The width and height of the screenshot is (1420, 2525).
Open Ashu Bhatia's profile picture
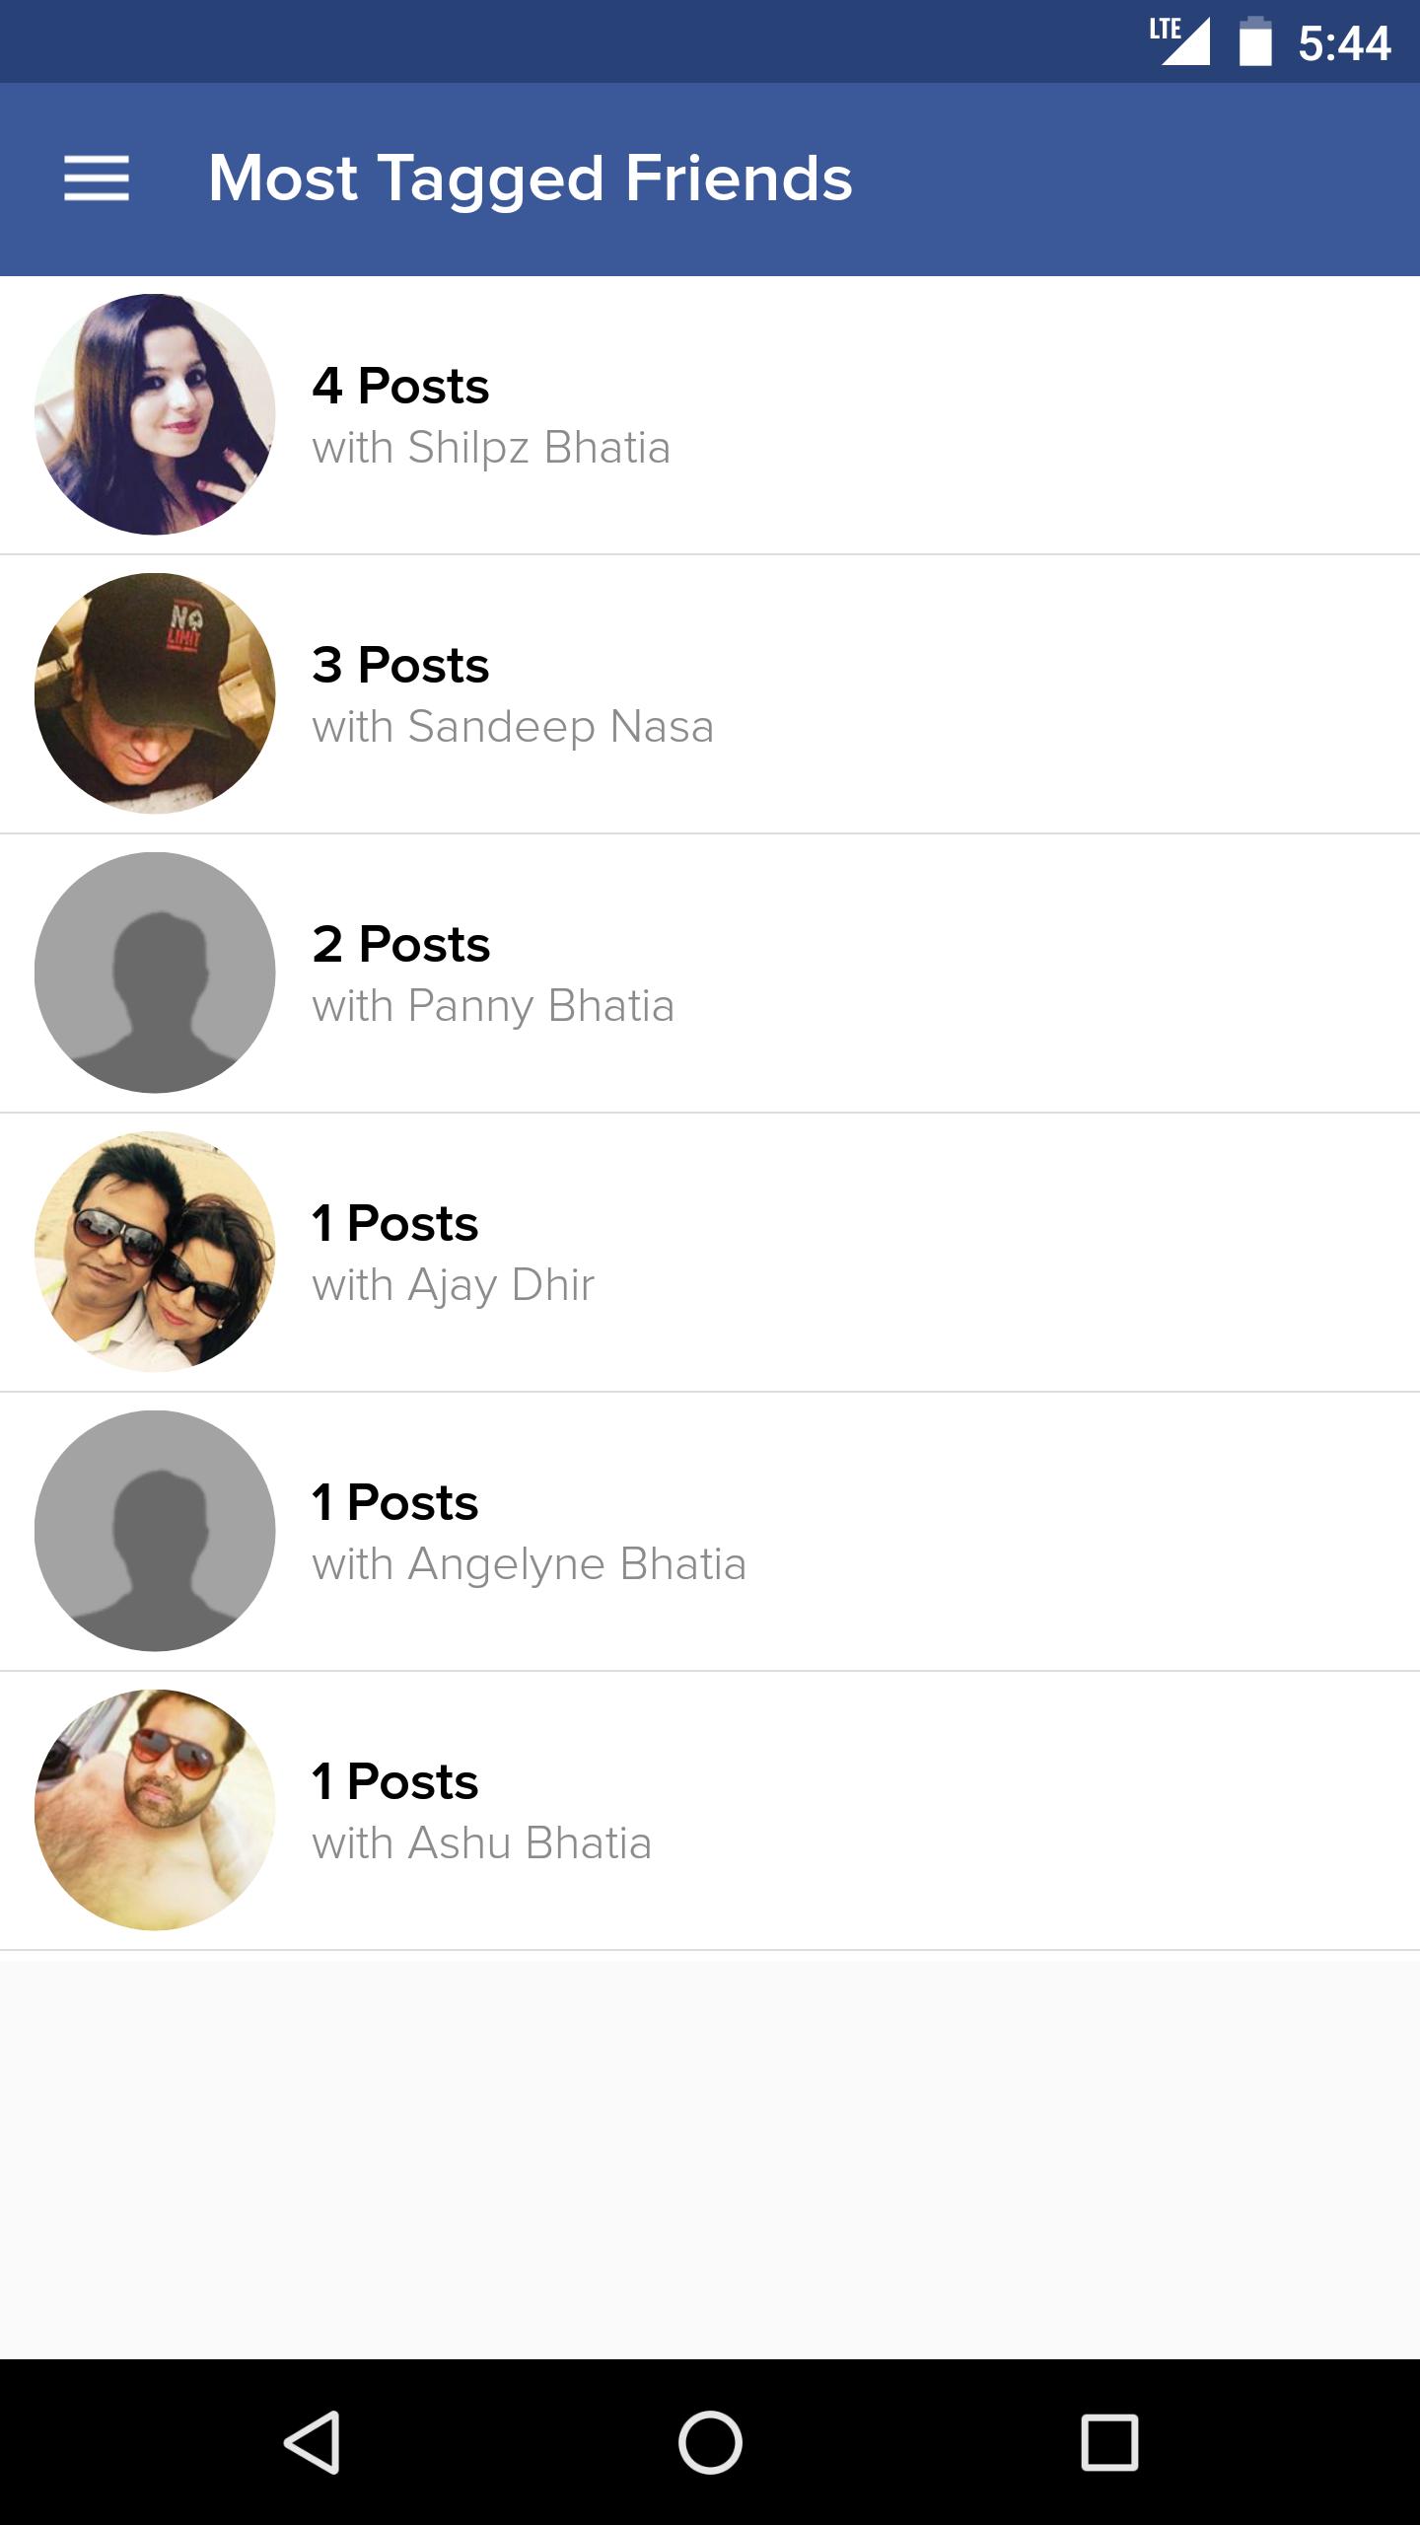pyautogui.click(x=155, y=1810)
